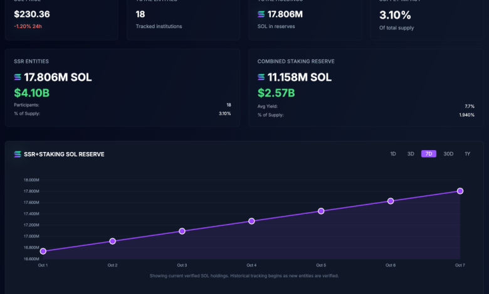Select the 3D time range

(x=411, y=154)
